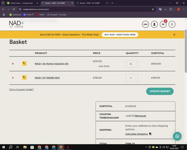Open a new browser tab
Viewport: 187px width, 150px height.
[112, 3]
